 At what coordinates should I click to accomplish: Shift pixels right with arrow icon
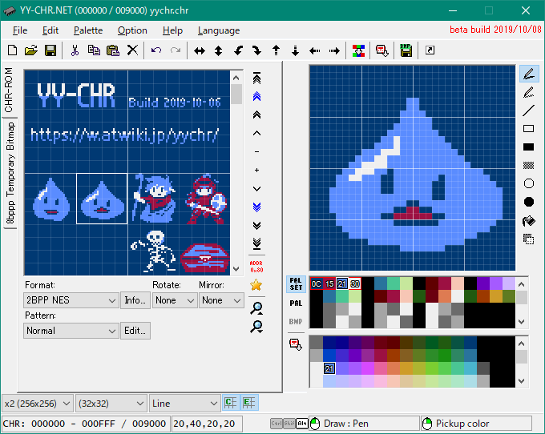click(334, 51)
